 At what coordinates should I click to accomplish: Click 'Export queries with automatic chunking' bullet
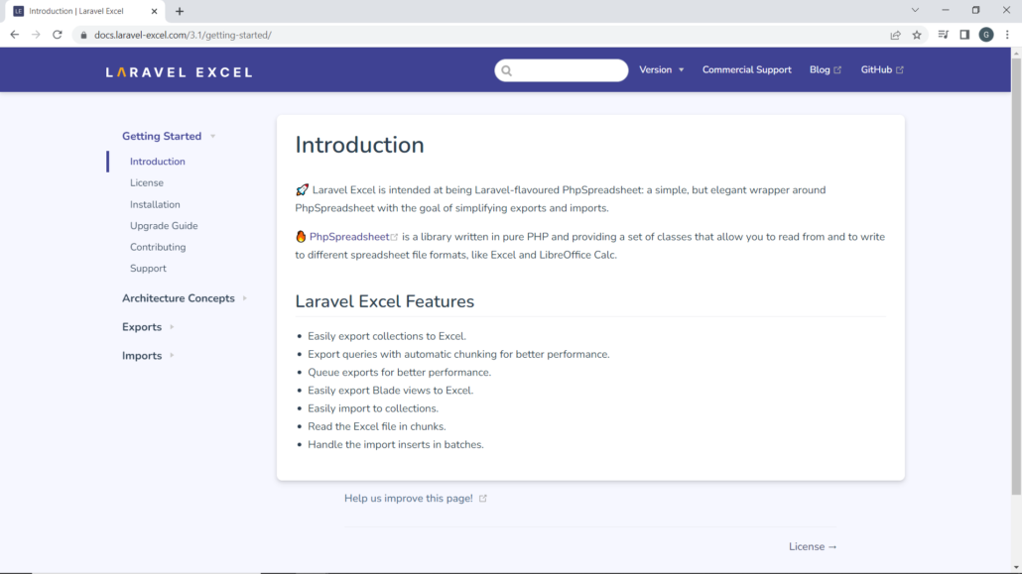(458, 355)
